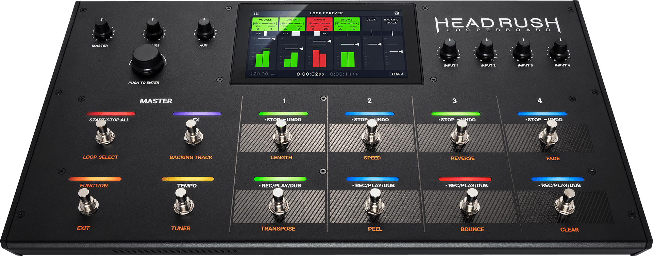Tap the LOOP FOREVER title on the display
This screenshot has width=653, height=256.
point(326,13)
